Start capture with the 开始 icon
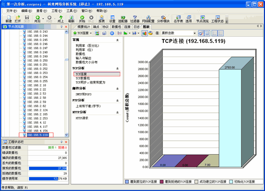 pyautogui.click(x=82, y=19)
